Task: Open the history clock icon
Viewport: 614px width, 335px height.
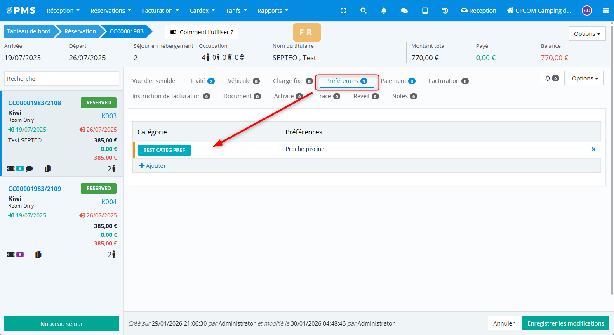Action: (x=445, y=11)
